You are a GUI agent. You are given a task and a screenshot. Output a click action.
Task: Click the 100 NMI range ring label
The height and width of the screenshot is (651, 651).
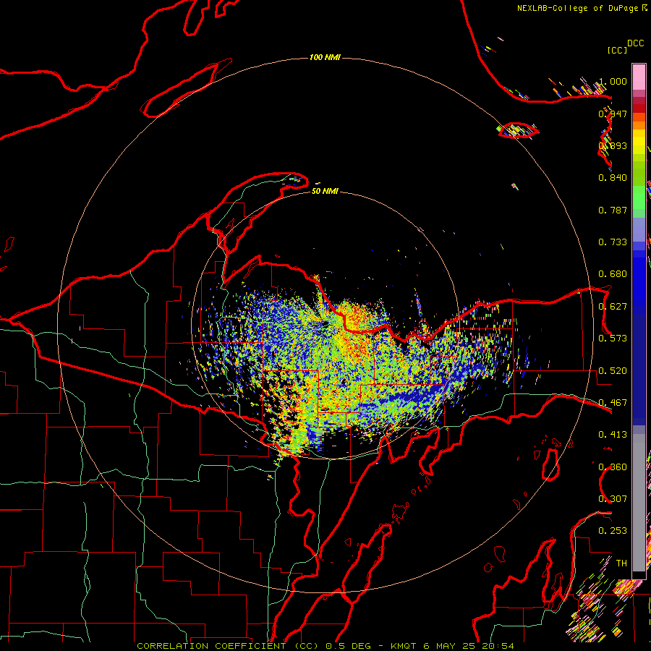(x=325, y=57)
